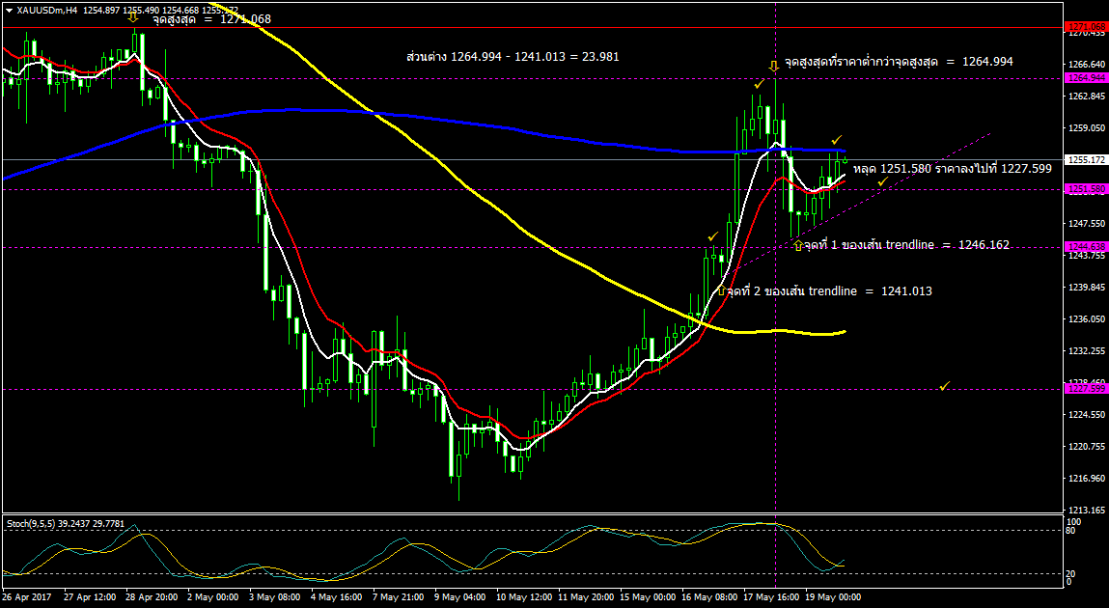Click the 11 May 20:00 time axis label
Screen dimensions: 1109x608
click(586, 597)
